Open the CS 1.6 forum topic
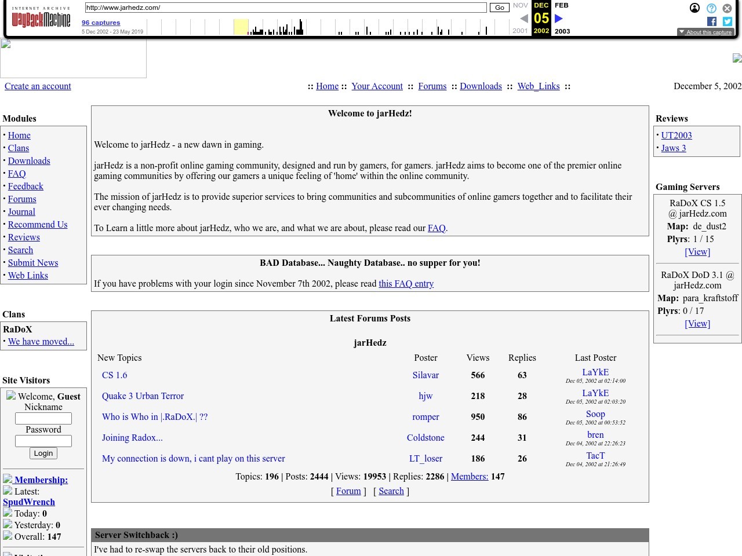This screenshot has width=742, height=556. pyautogui.click(x=114, y=375)
